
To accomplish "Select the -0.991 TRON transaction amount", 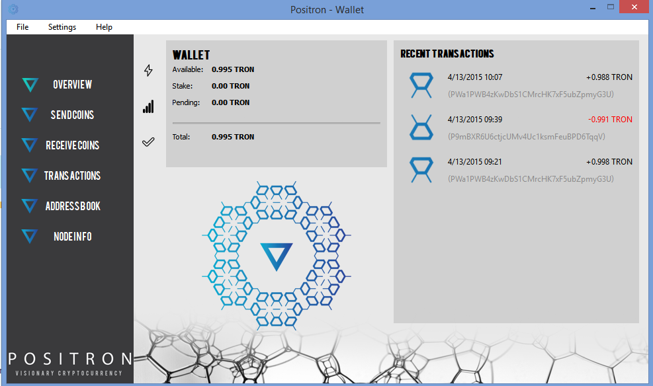I will (610, 120).
